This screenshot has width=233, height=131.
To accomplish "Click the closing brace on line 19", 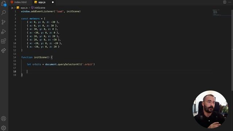I will (x=22, y=75).
